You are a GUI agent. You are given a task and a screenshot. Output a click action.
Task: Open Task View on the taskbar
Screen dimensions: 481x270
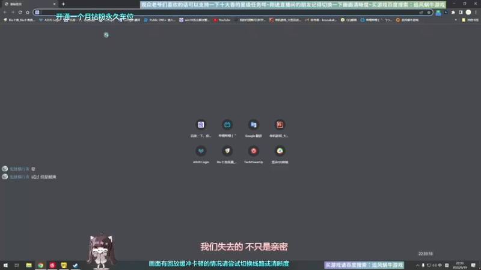(17, 265)
